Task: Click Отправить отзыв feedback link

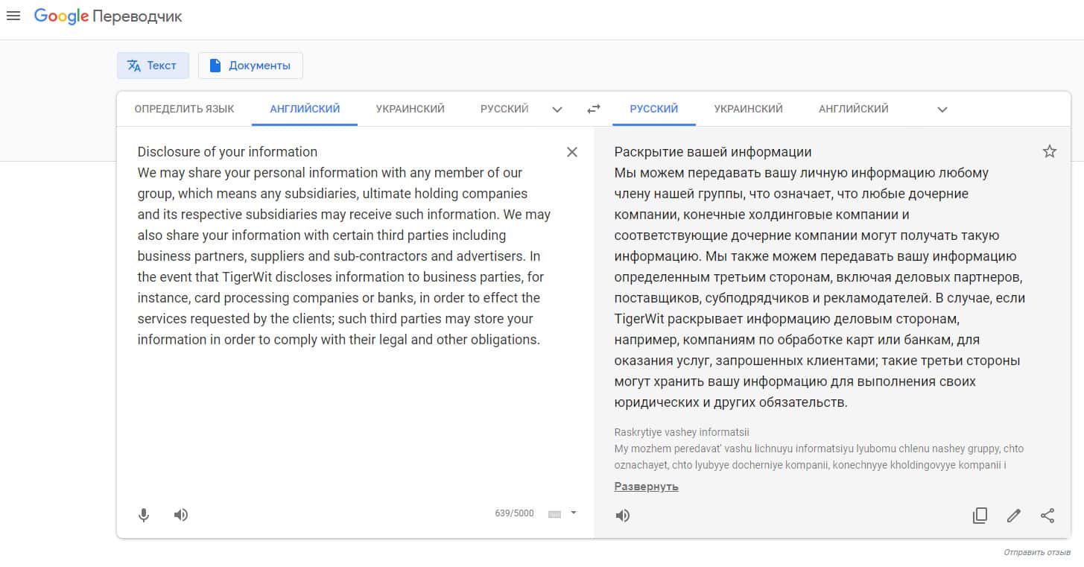Action: (x=1036, y=553)
